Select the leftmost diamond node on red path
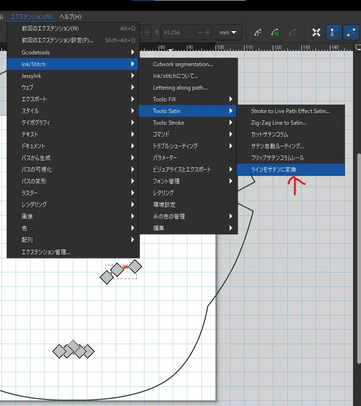Screen dimensions: 361x406 click(107, 278)
